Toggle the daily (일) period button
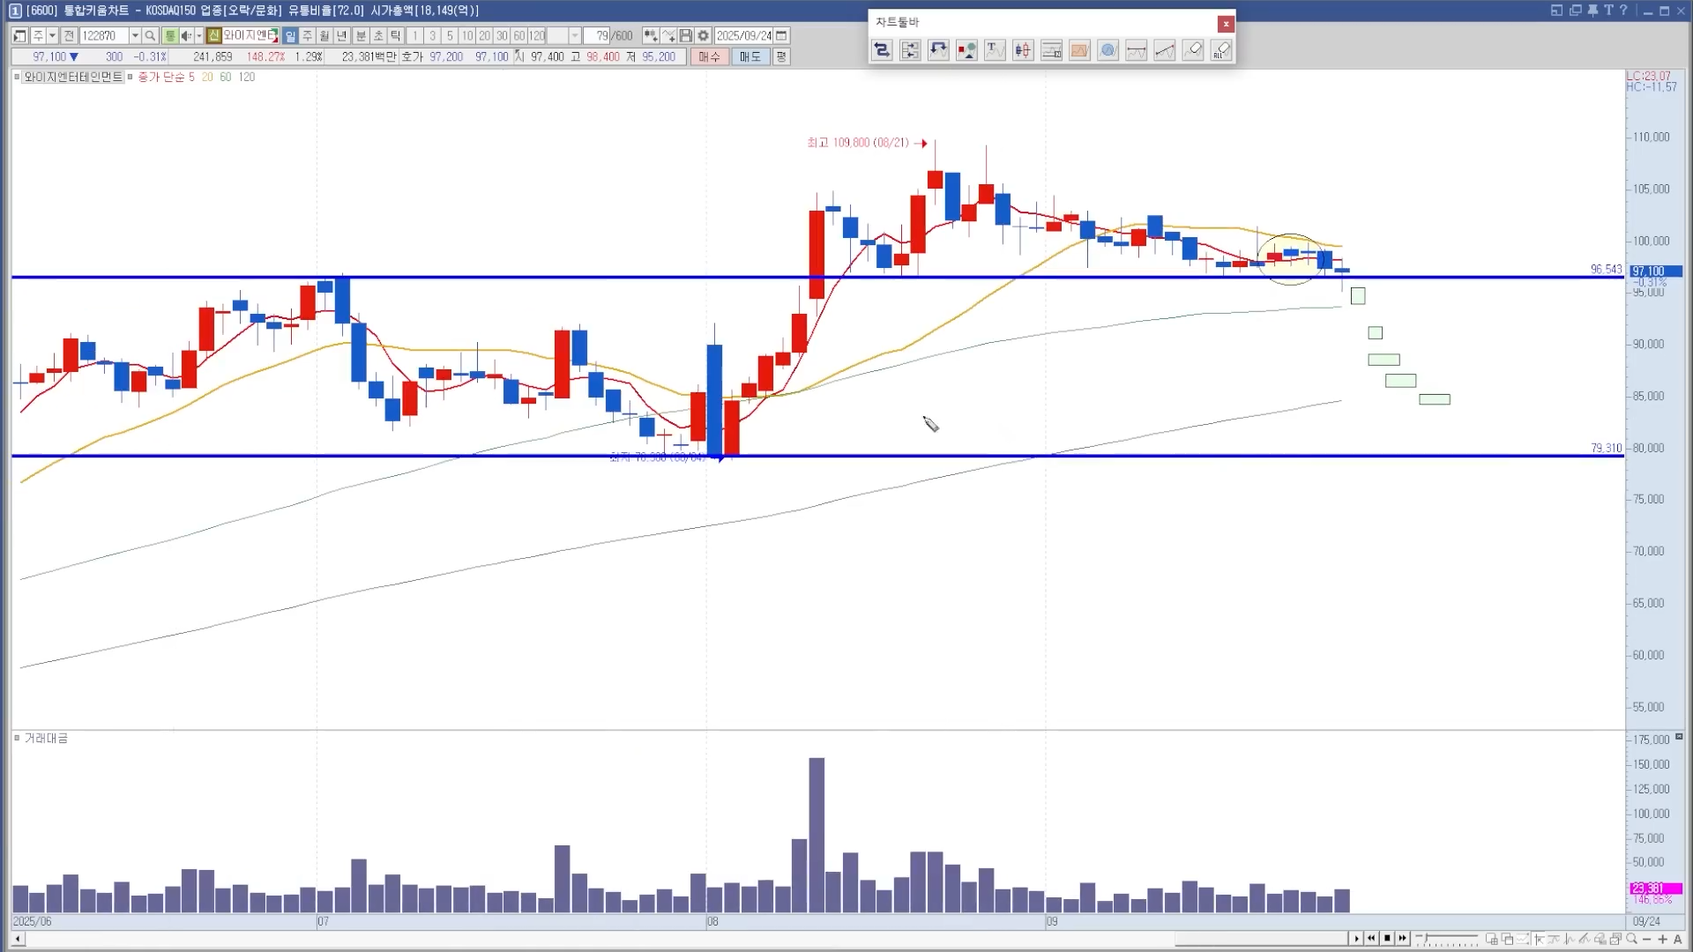Viewport: 1693px width, 952px height. [290, 36]
